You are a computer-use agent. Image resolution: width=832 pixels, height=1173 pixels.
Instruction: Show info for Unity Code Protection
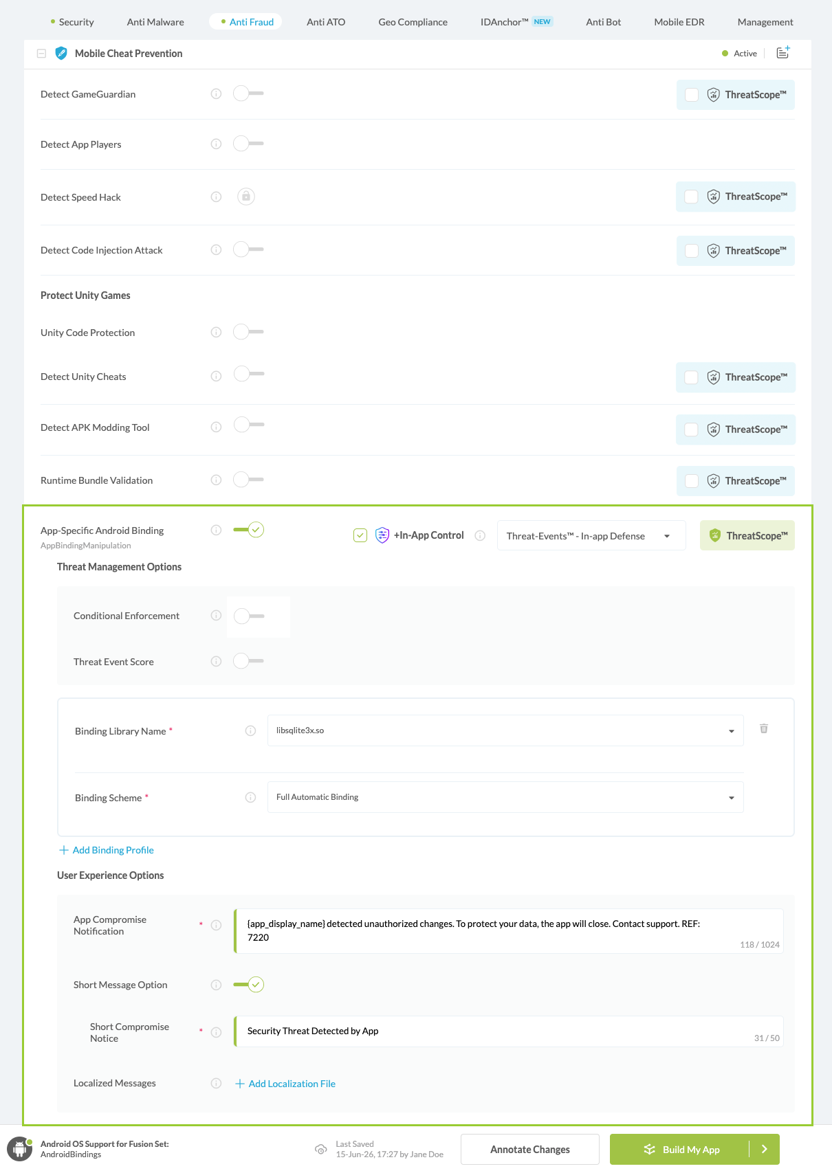point(216,332)
